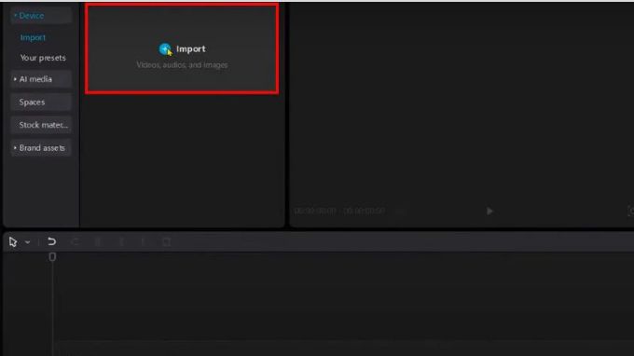Screen dimensions: 634x356
Task: Open the Stock materials section
Action: (41, 125)
